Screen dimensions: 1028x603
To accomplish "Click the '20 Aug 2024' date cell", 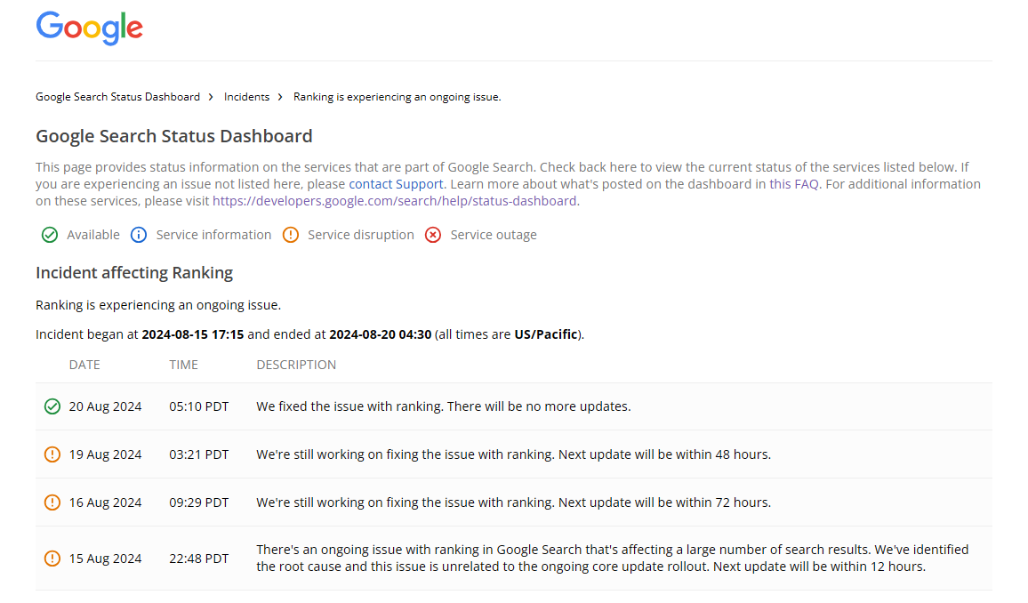I will pyautogui.click(x=106, y=407).
